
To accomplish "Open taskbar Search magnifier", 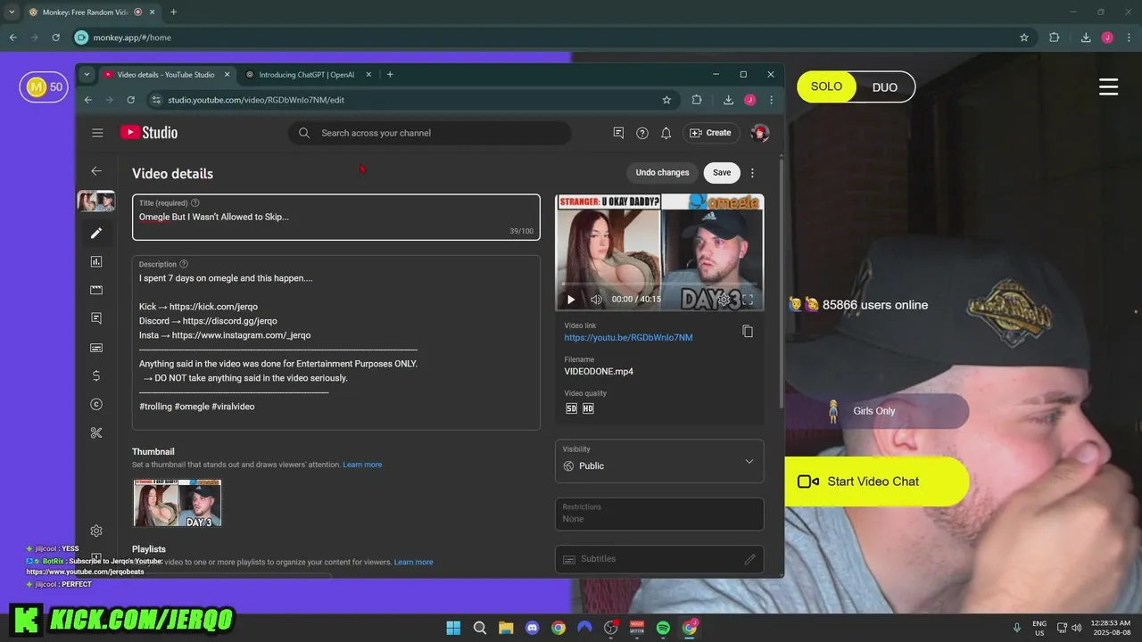I will point(480,628).
